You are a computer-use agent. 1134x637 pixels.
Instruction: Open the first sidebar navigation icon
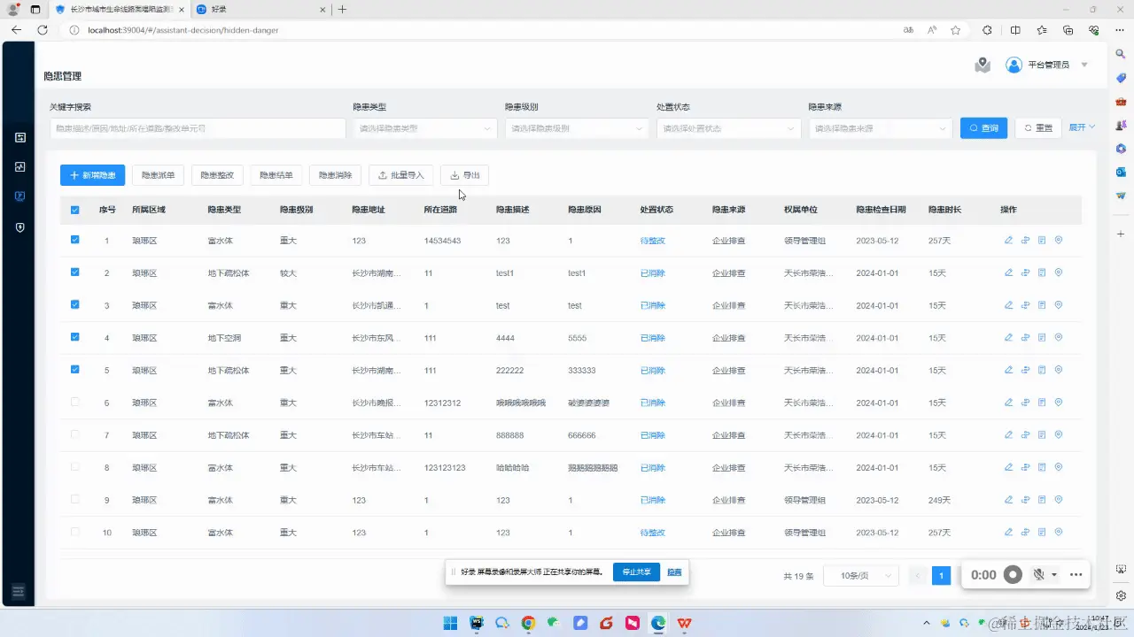[x=20, y=137]
